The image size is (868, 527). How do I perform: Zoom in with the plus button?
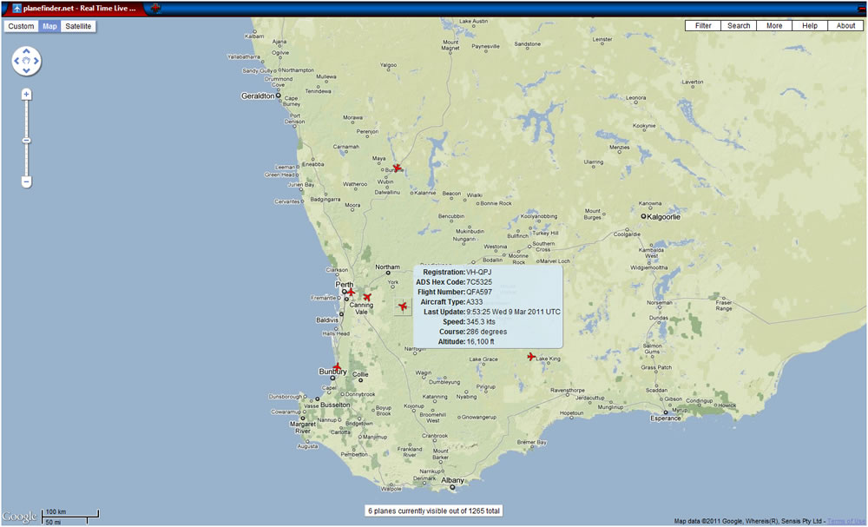point(26,94)
